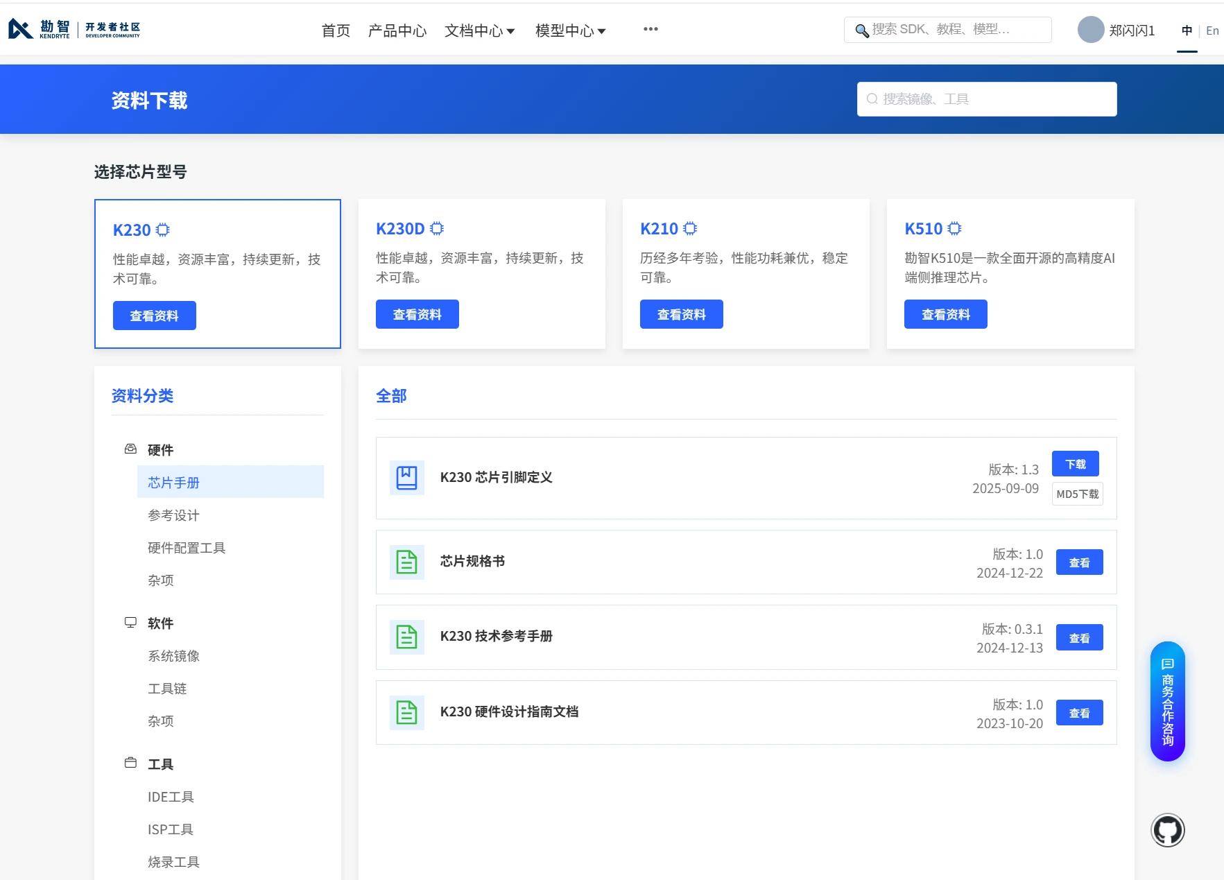Open the GitHub floating icon

1168,830
